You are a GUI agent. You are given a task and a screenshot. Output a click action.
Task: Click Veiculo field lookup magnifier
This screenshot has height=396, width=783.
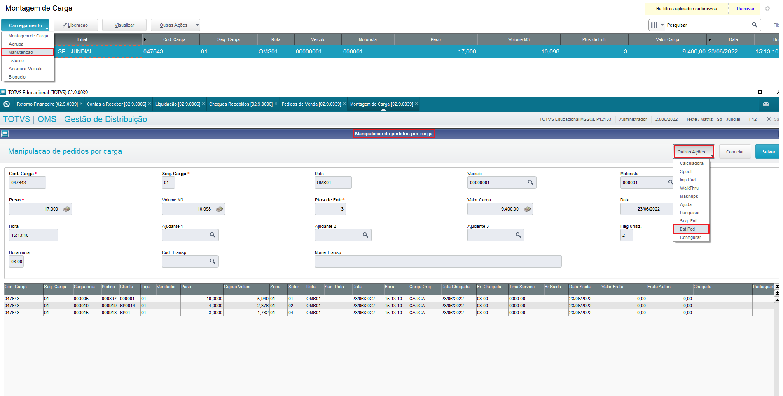tap(531, 183)
